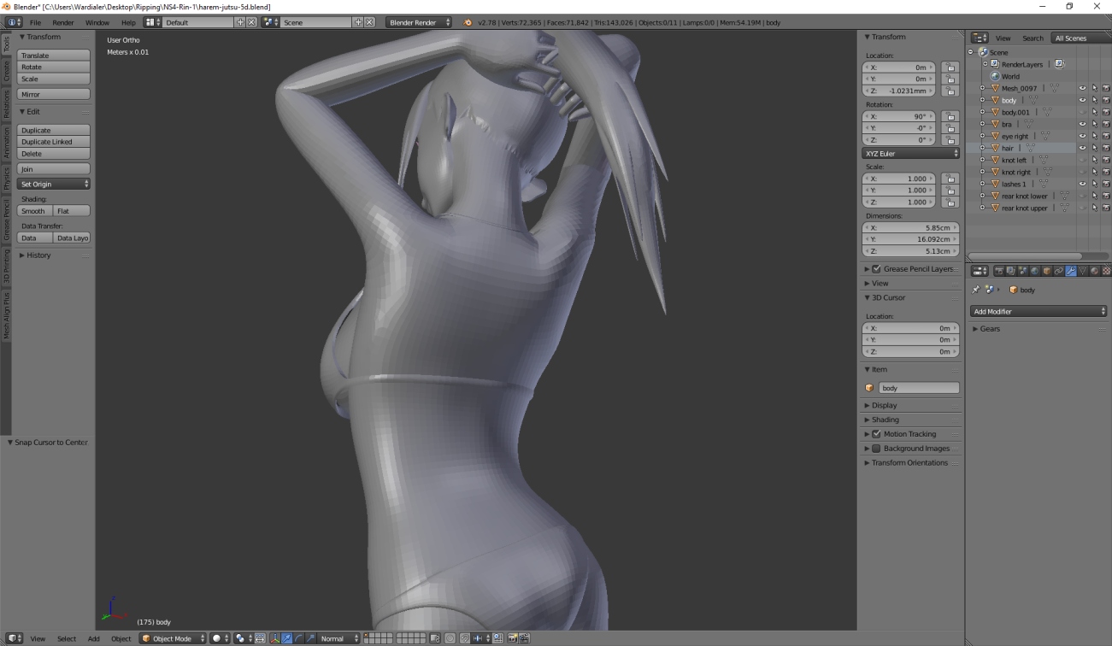Click the snap magnet icon in header
1112x646 pixels.
tap(465, 638)
